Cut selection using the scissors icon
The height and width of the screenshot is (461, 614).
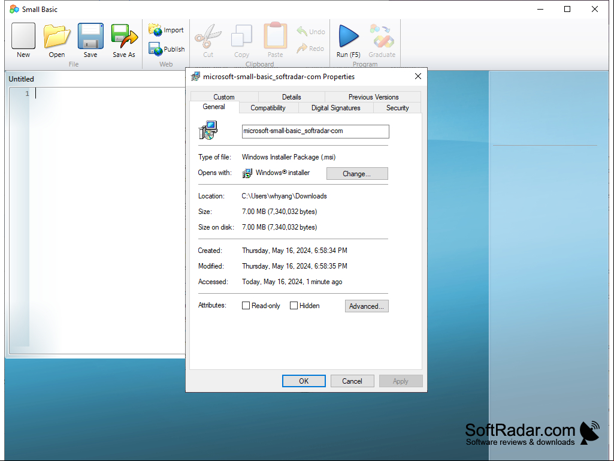(x=208, y=40)
